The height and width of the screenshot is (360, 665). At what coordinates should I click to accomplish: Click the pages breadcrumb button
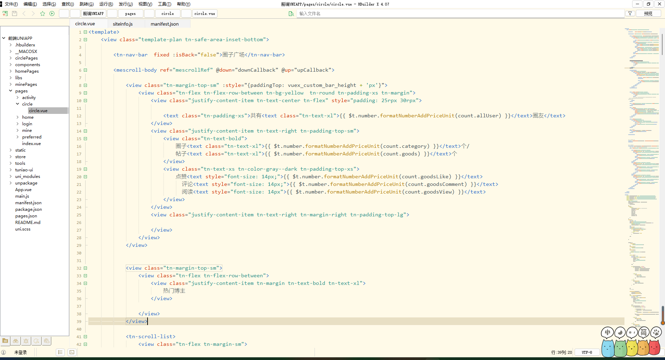click(x=130, y=13)
